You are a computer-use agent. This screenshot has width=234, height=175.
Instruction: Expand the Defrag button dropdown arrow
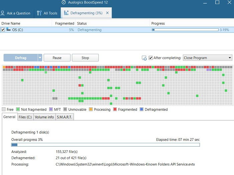coord(40,58)
